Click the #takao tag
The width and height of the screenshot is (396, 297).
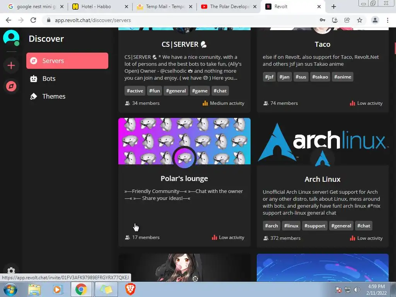pos(320,77)
